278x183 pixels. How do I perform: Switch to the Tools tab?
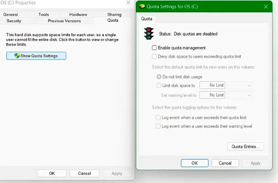pos(43,14)
